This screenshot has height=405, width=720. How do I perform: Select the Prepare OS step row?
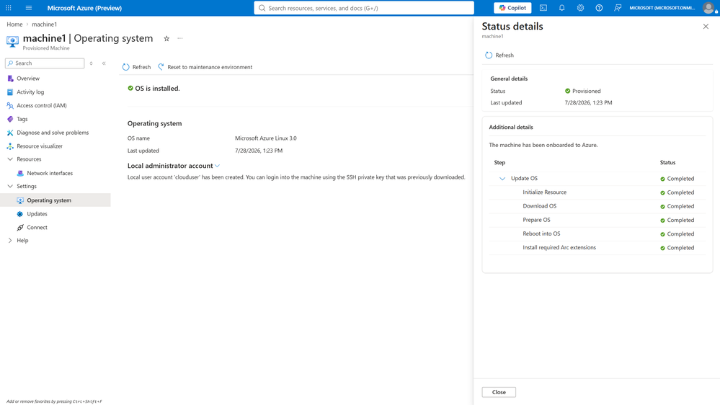(597, 220)
